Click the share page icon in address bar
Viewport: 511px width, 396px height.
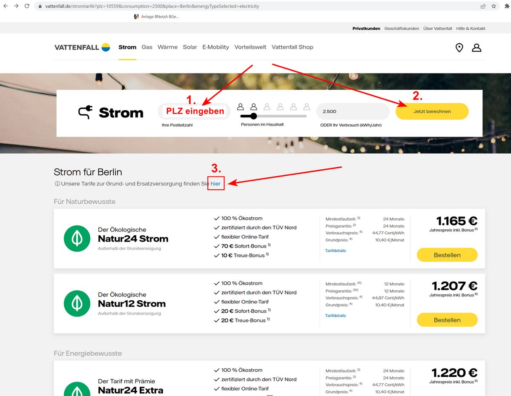483,6
